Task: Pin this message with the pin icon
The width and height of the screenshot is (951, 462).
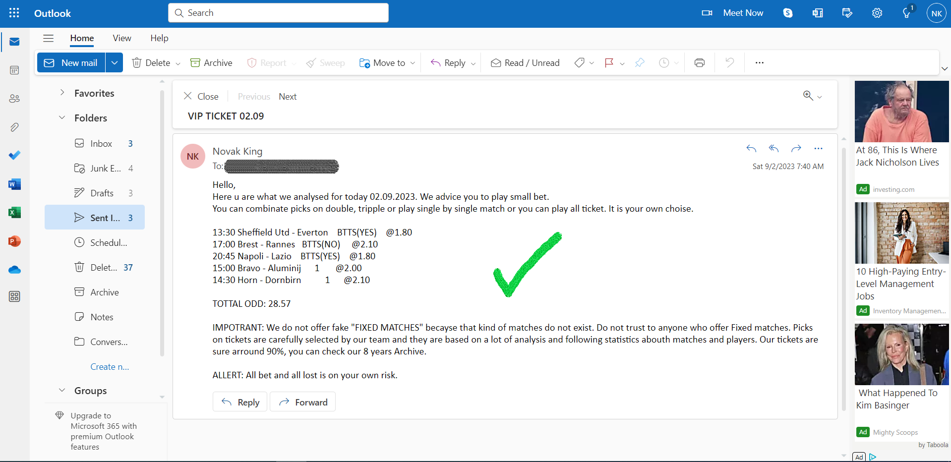Action: pyautogui.click(x=640, y=63)
